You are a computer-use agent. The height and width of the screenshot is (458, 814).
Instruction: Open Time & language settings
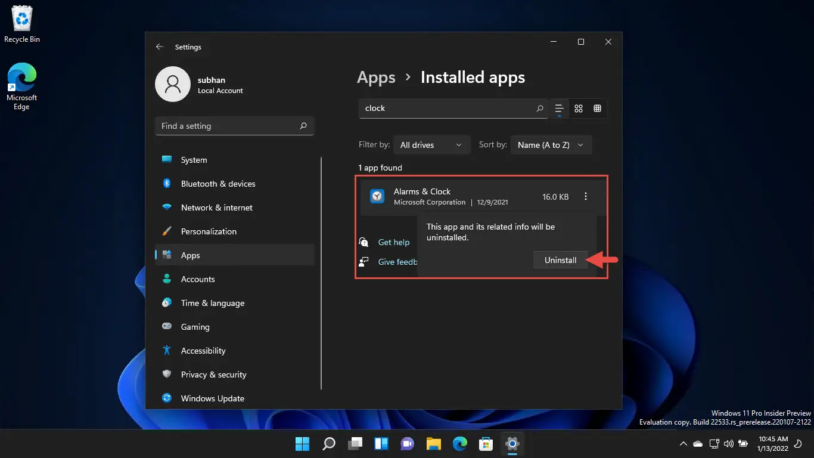point(234,303)
